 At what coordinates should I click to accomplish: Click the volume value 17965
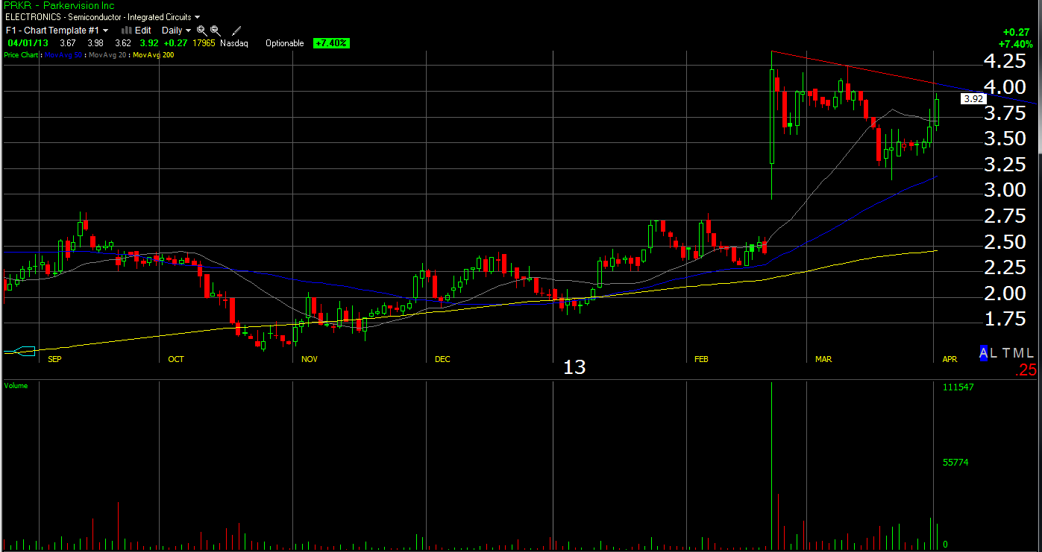coord(204,43)
